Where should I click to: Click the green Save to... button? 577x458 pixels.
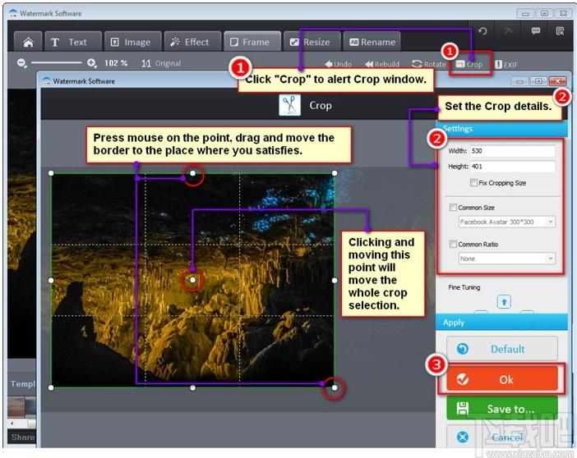click(x=502, y=409)
